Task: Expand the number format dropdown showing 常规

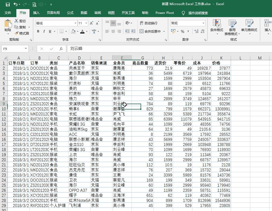Action: [x=203, y=23]
